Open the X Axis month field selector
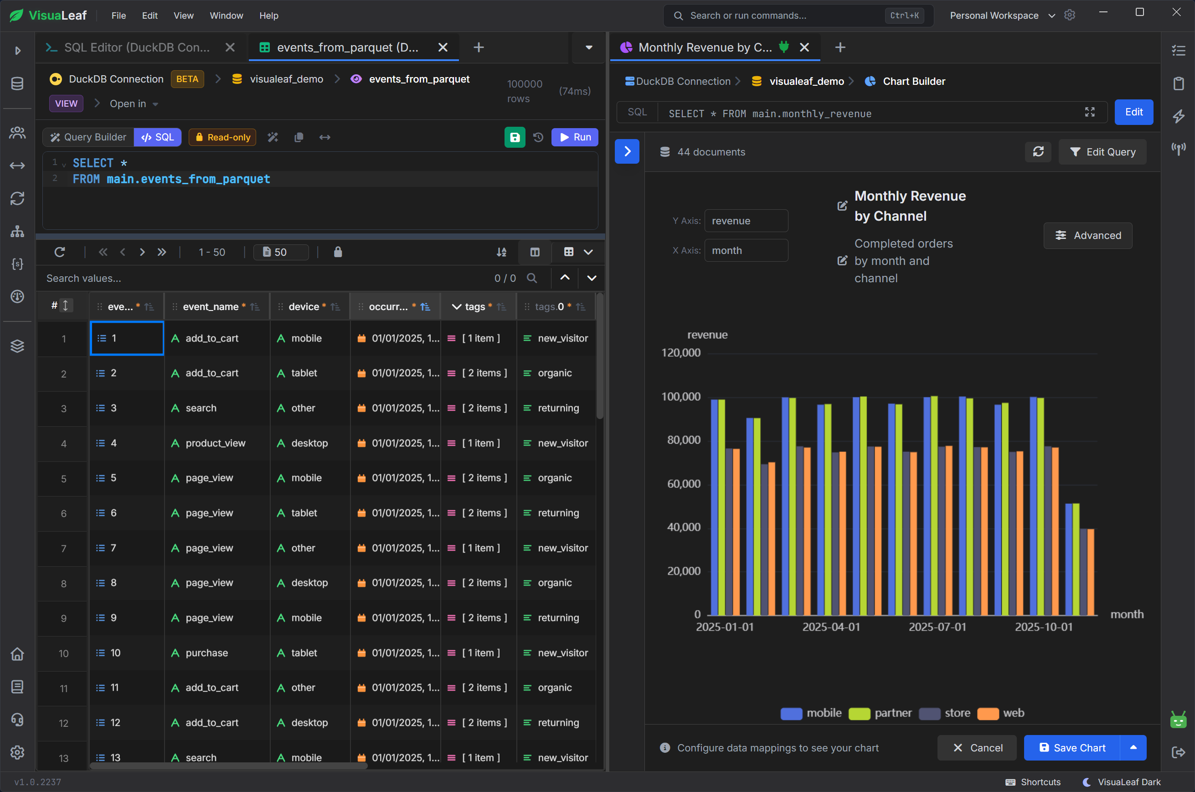Image resolution: width=1195 pixels, height=792 pixels. [746, 250]
